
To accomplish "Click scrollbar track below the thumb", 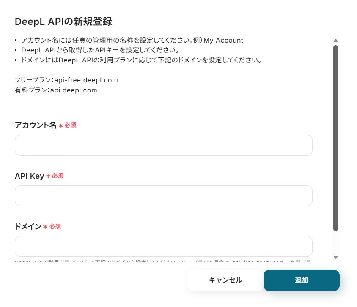I will point(335,243).
